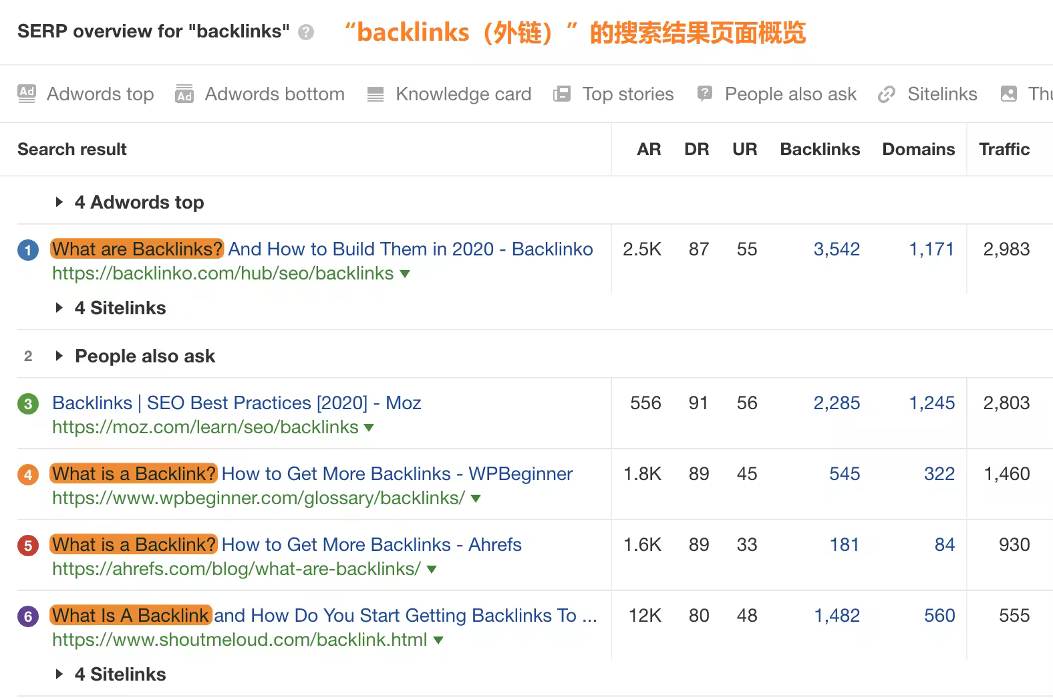Open the WPBeginner 'What is a Backlink?' title
Viewport: 1053px width, 698px height.
click(312, 474)
